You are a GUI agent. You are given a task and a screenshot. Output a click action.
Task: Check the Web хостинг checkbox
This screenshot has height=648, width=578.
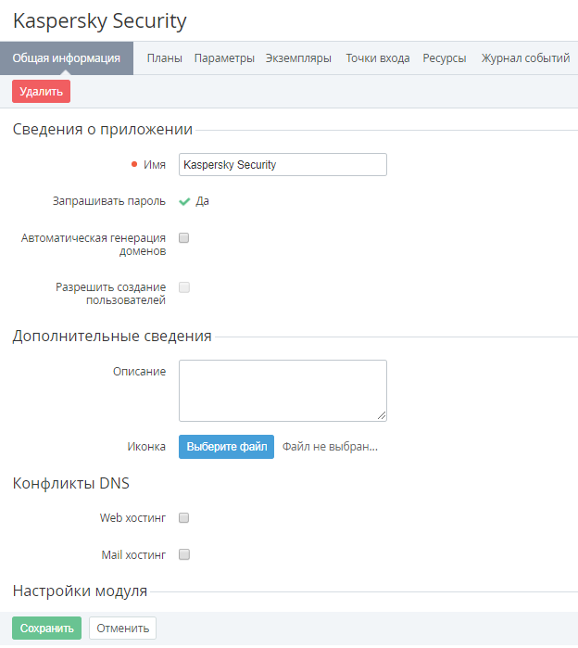184,518
